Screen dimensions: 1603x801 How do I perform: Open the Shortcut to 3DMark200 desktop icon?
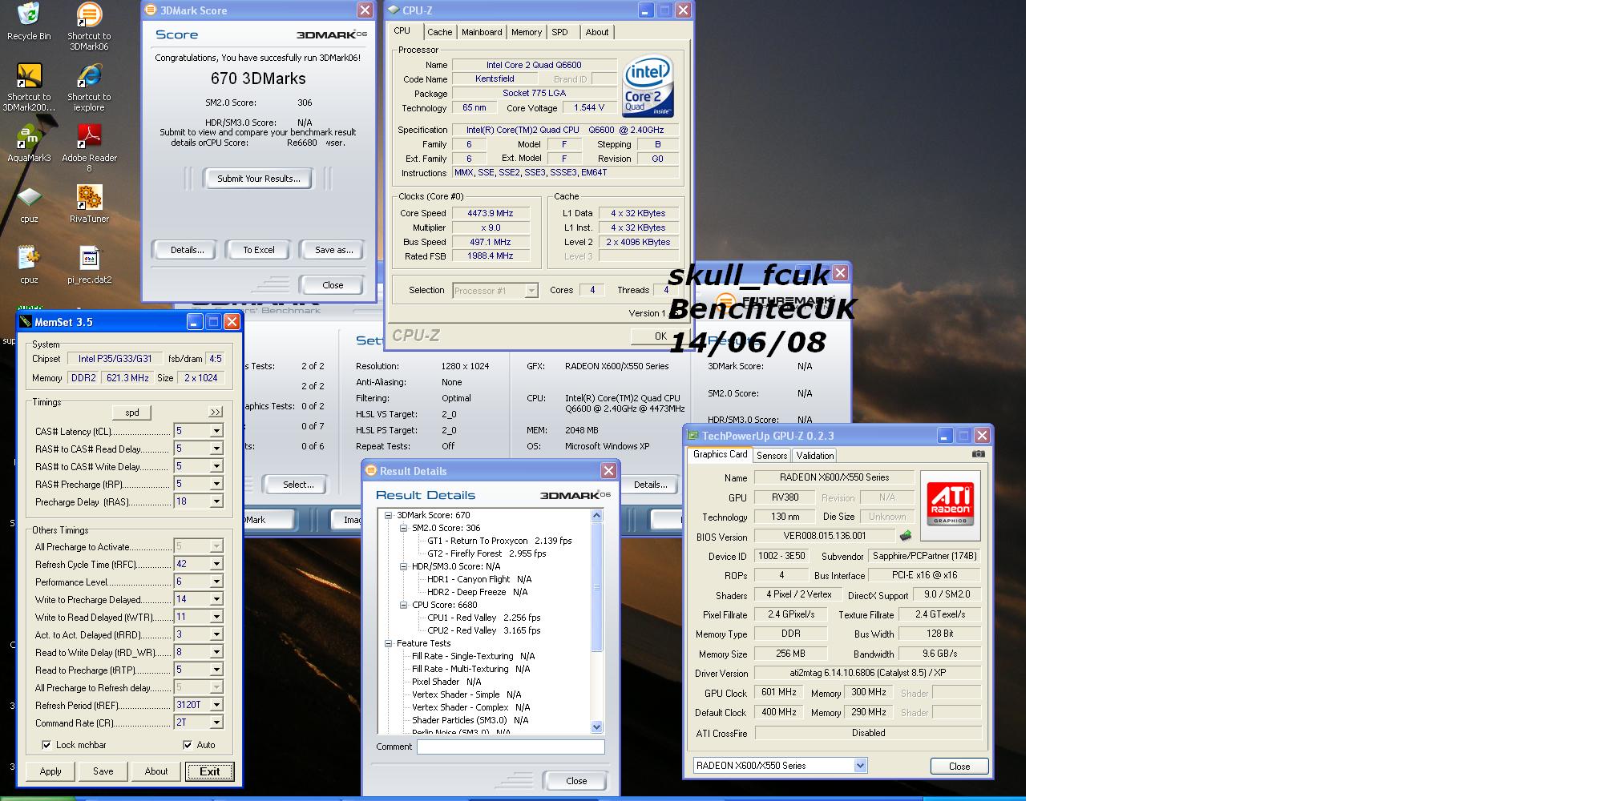point(29,87)
